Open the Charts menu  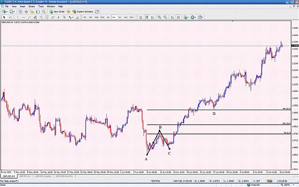[x=32, y=6]
